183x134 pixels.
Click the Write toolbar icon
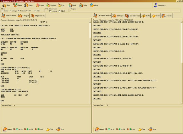83,5
